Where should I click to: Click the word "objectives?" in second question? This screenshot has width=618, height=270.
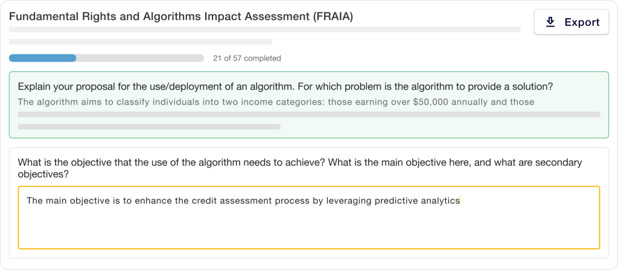43,174
